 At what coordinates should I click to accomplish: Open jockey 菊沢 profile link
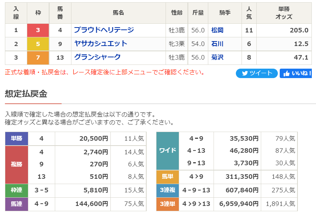(x=217, y=57)
